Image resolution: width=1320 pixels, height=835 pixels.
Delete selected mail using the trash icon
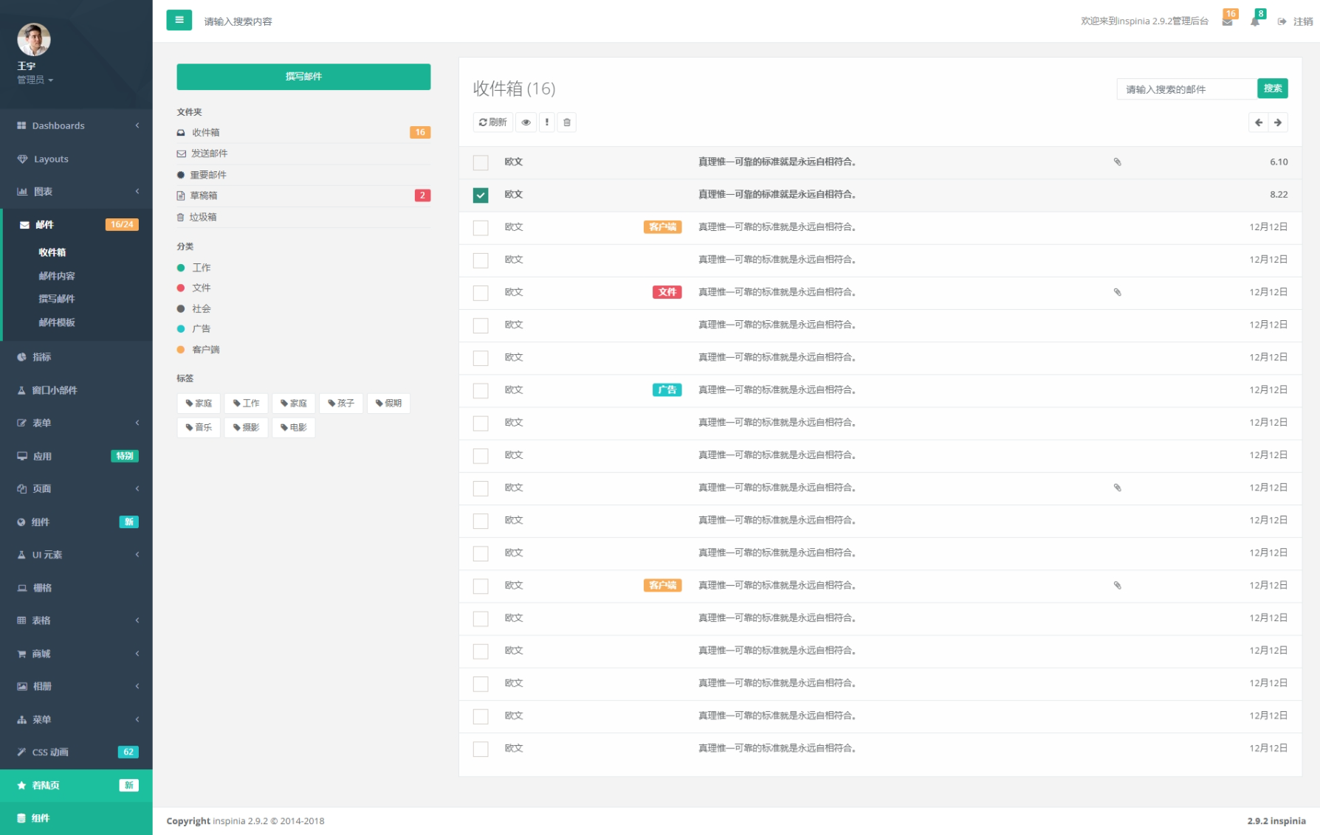pyautogui.click(x=567, y=122)
